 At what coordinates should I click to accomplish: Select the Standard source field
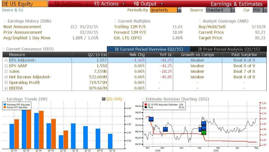218,10
